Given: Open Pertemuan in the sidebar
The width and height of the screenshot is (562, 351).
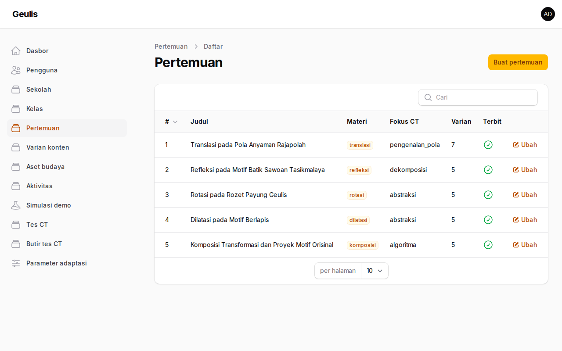Looking at the screenshot, I should click(67, 128).
